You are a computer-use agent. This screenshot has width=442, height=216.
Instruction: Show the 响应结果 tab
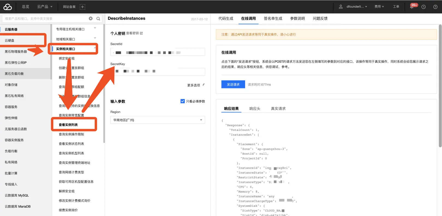coord(231,109)
